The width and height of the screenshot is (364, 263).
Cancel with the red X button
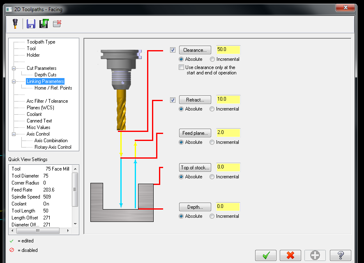click(290, 255)
